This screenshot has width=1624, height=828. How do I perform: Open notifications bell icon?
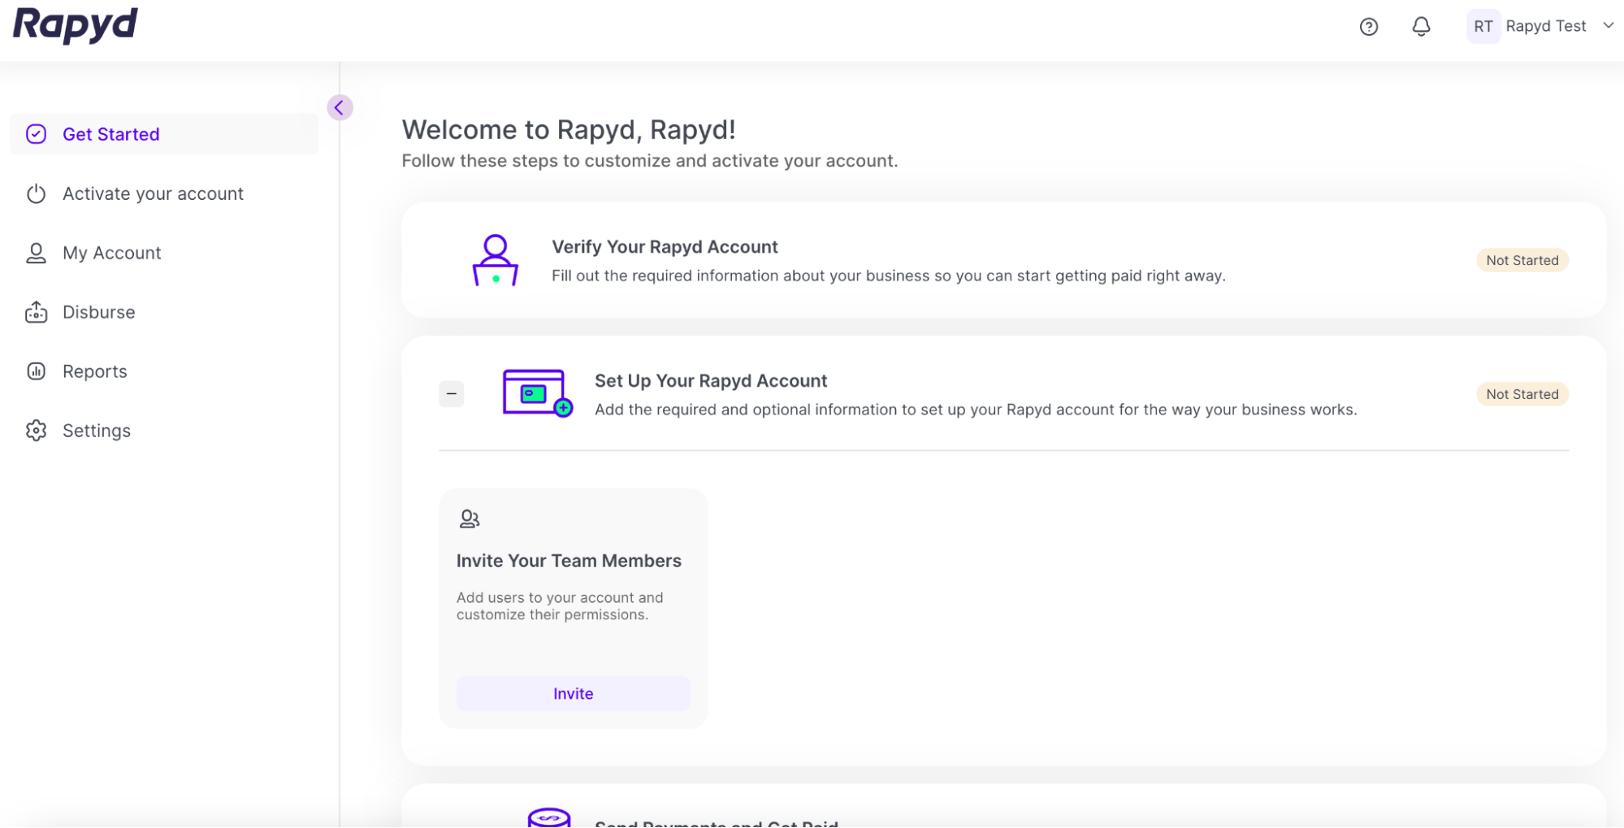coord(1420,27)
